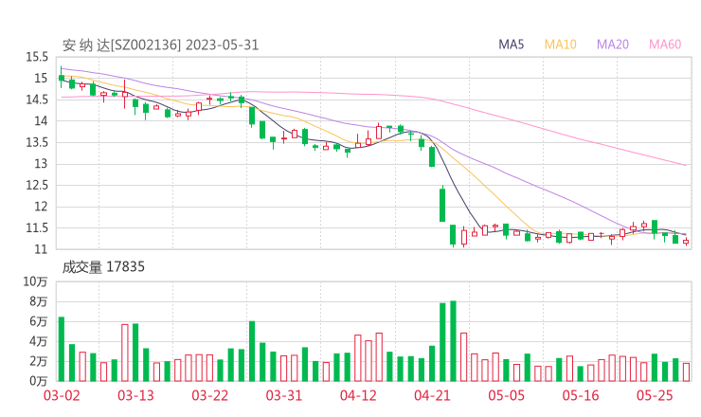The height and width of the screenshot is (417, 701).
Task: Click the long green candlestick near 12 price level
Action: coord(442,204)
